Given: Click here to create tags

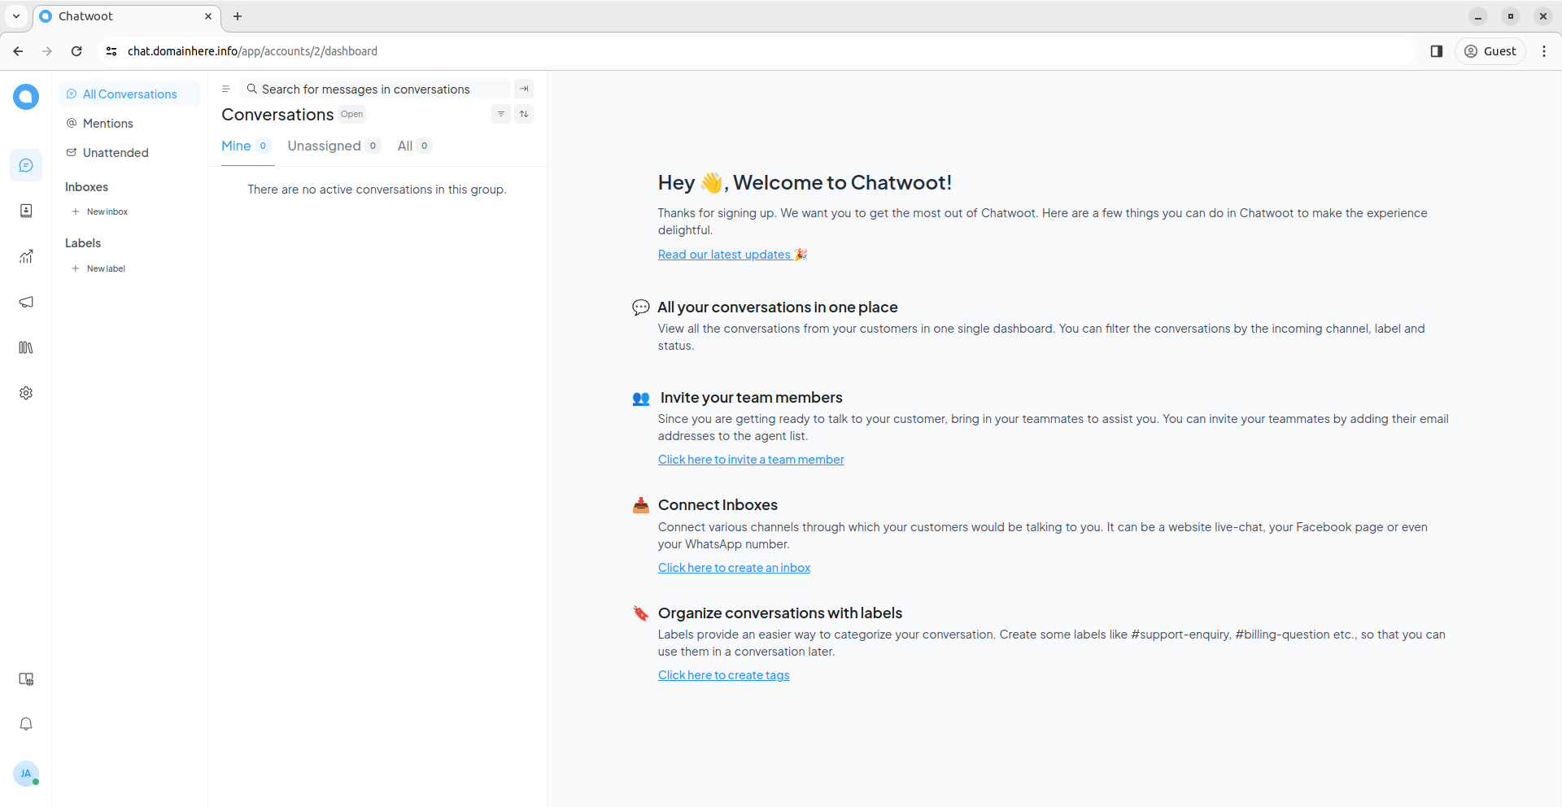Looking at the screenshot, I should (723, 675).
